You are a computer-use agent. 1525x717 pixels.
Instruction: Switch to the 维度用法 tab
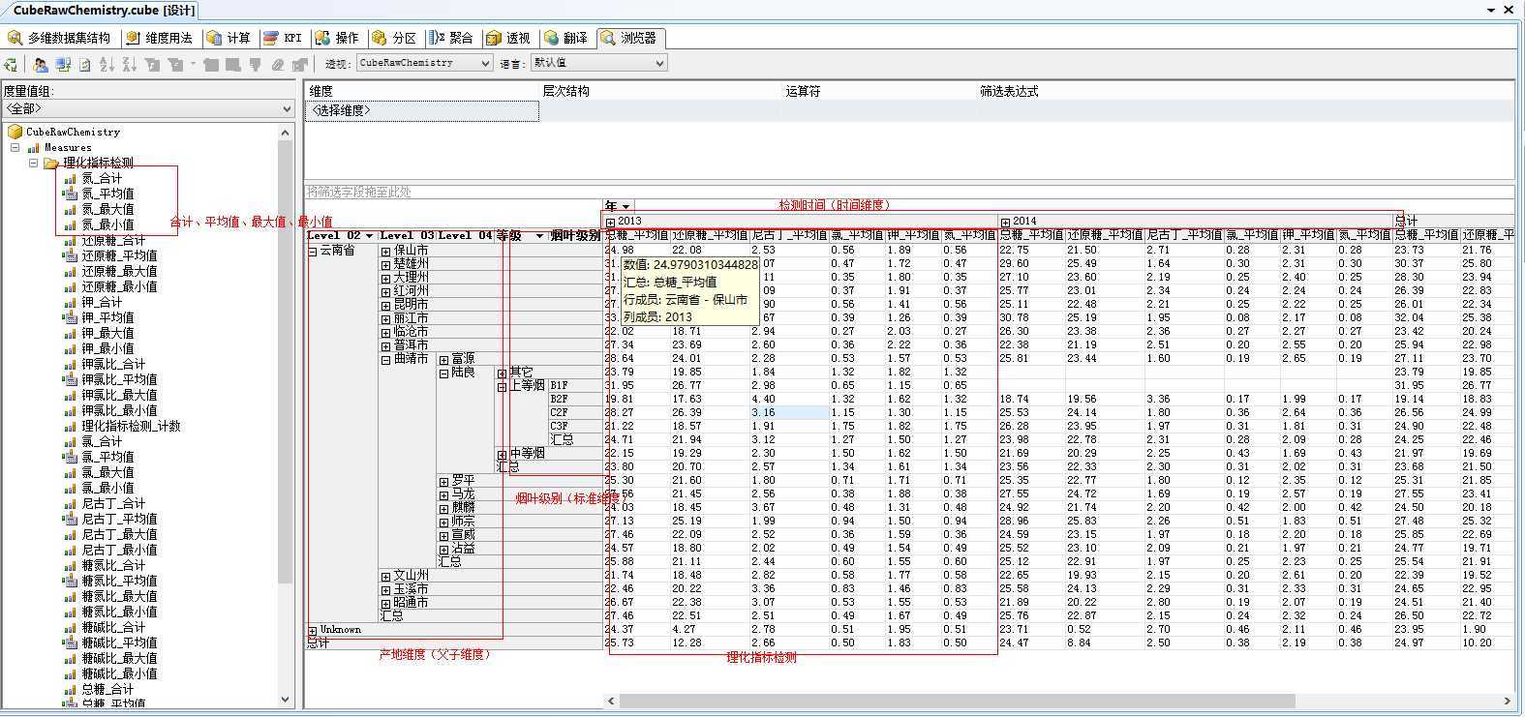pyautogui.click(x=161, y=38)
